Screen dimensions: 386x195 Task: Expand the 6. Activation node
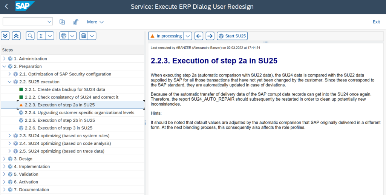click(4, 182)
